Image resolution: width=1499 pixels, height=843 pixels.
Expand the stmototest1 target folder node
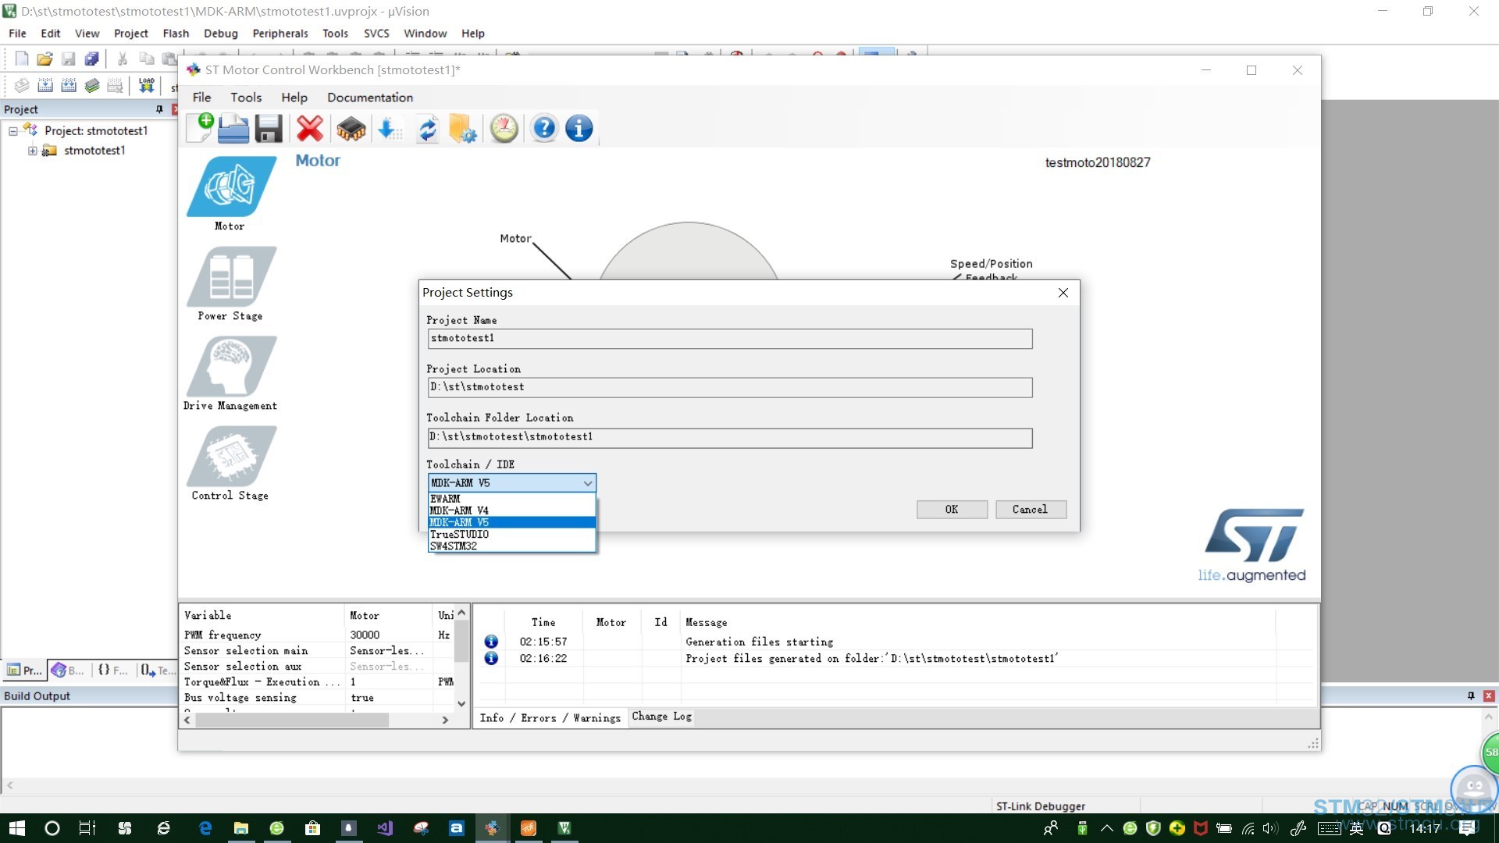tap(33, 151)
